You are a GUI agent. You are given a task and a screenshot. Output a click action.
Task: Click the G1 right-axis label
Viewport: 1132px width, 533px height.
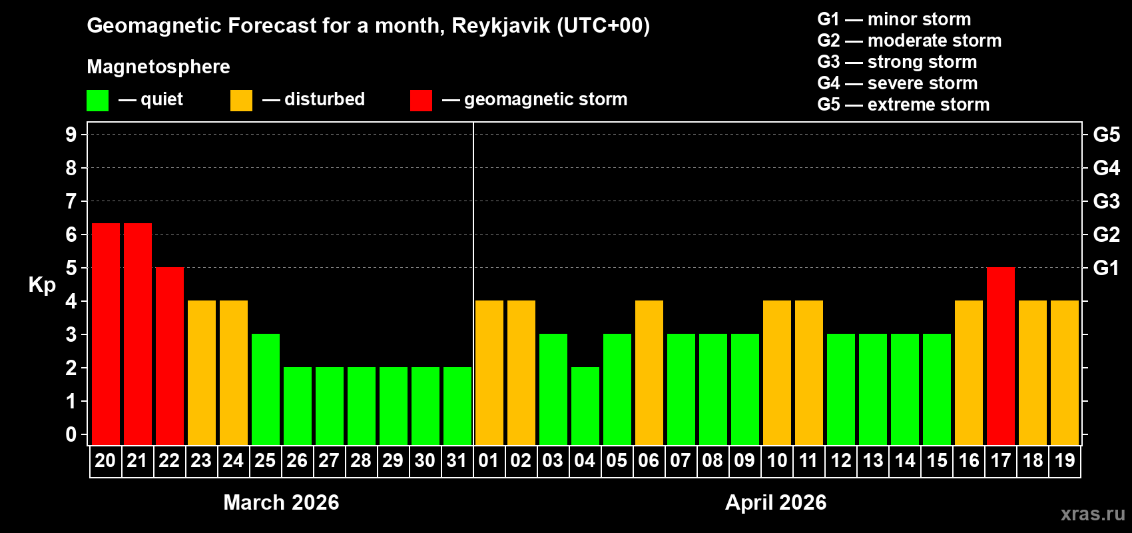click(1107, 268)
